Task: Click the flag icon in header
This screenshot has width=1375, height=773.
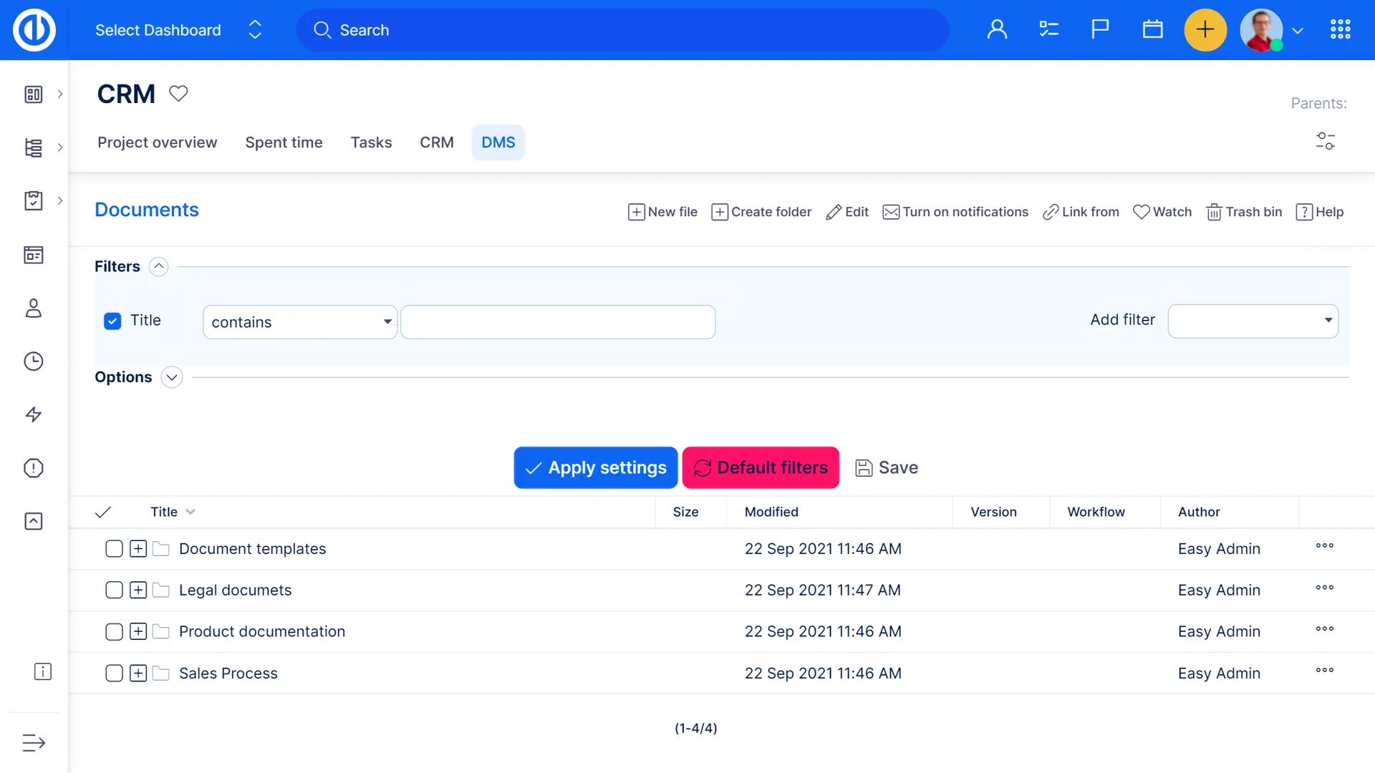Action: [x=1100, y=30]
